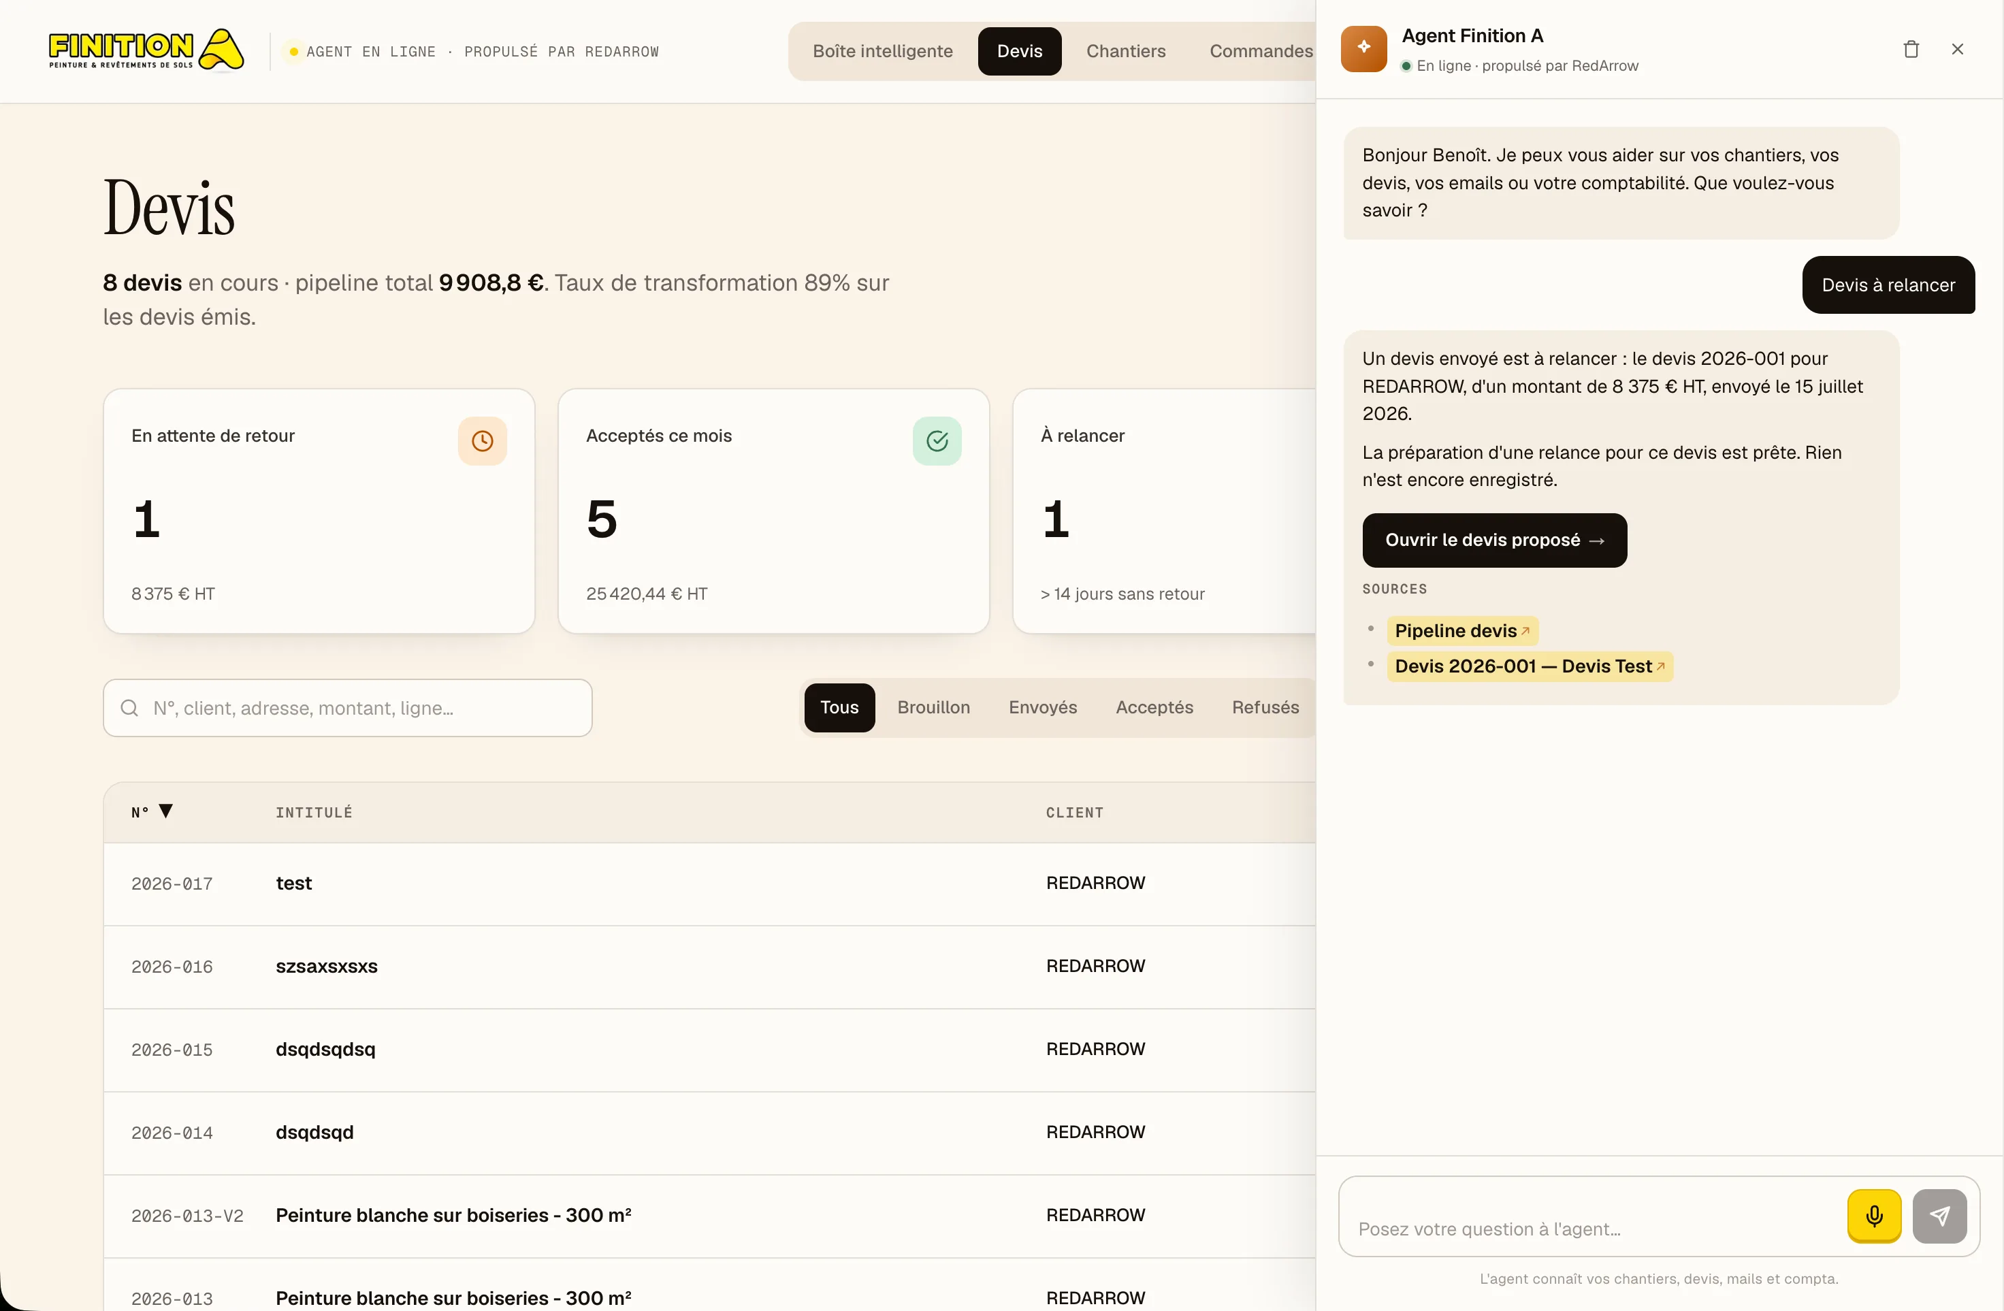Filter quotes by Brouillon
The height and width of the screenshot is (1311, 2004).
point(933,707)
